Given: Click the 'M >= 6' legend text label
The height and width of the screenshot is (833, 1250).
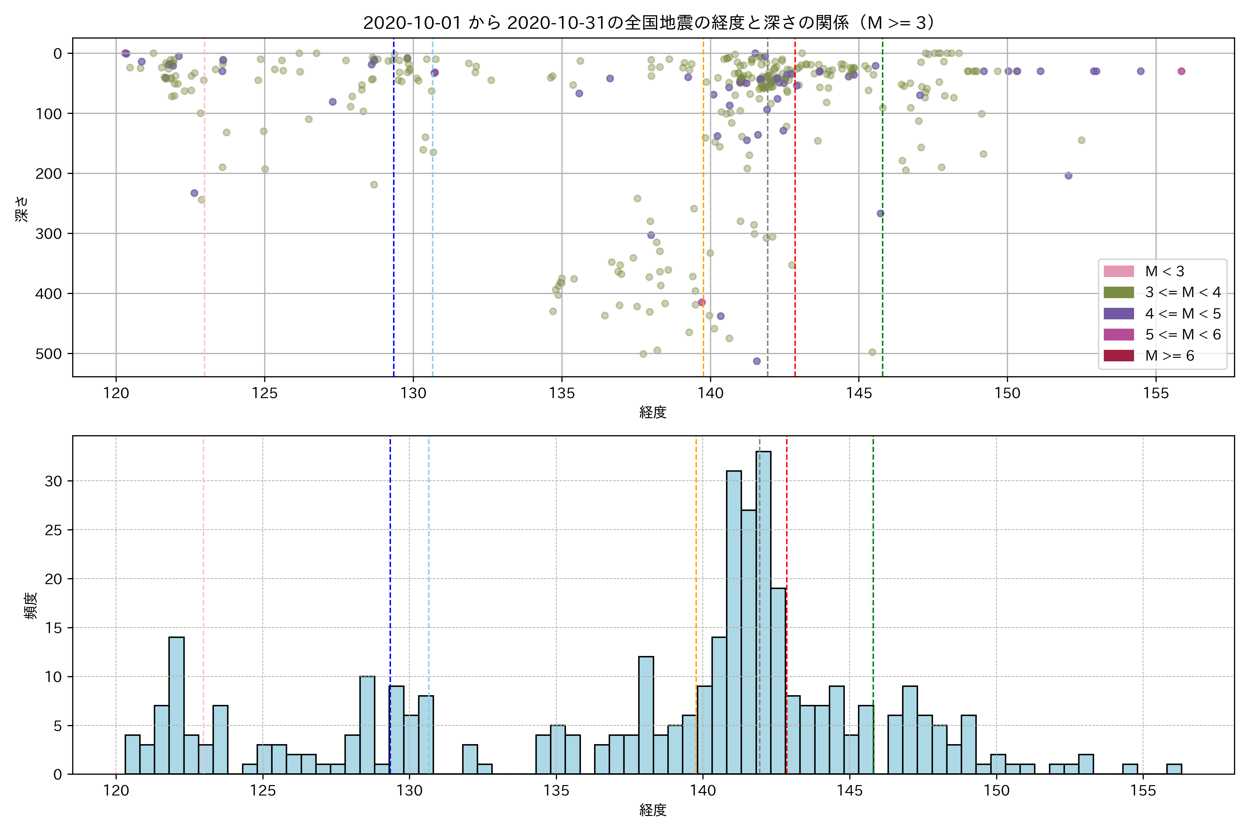Looking at the screenshot, I should point(1169,356).
